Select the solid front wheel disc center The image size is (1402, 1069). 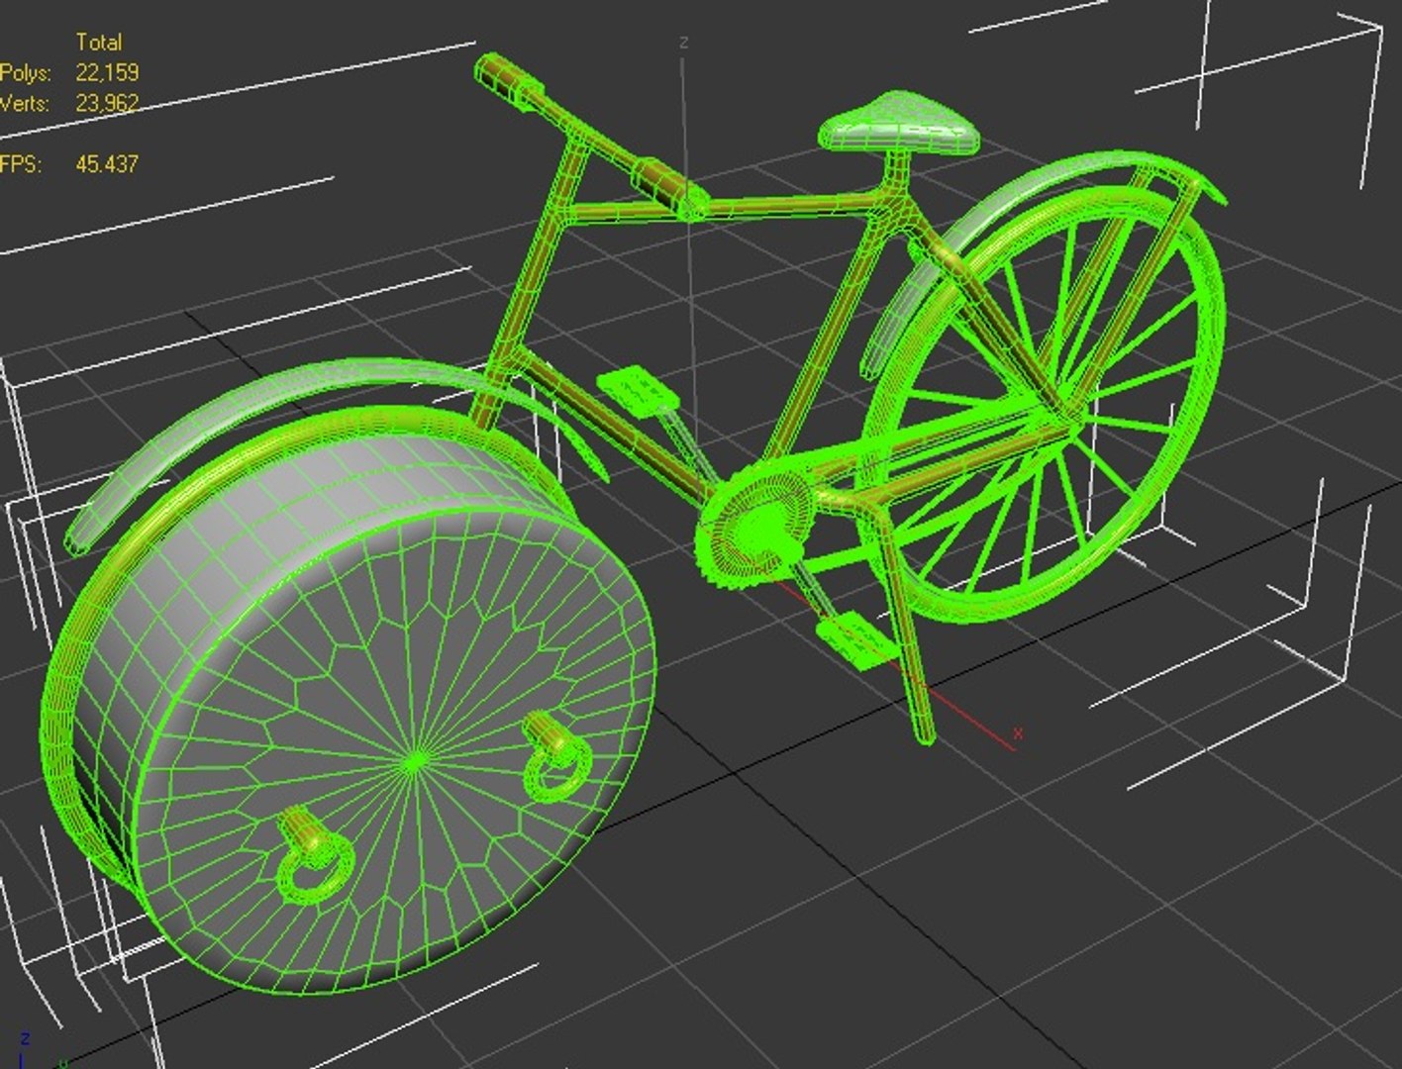click(418, 761)
